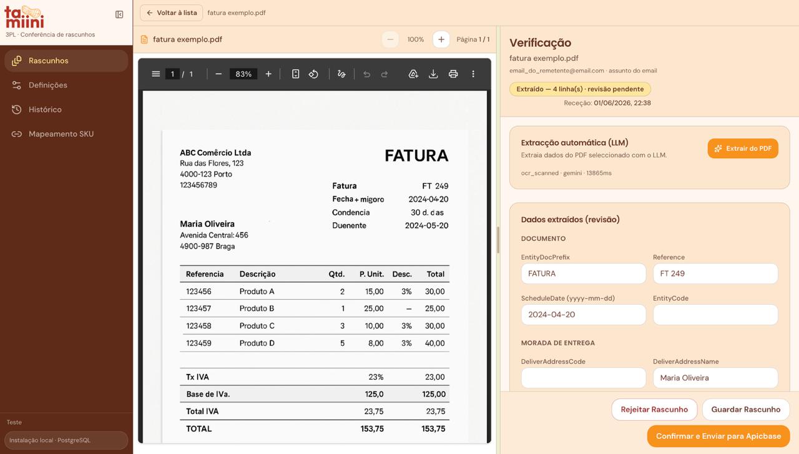Open the Rascunhos section
799x454 pixels.
point(66,61)
